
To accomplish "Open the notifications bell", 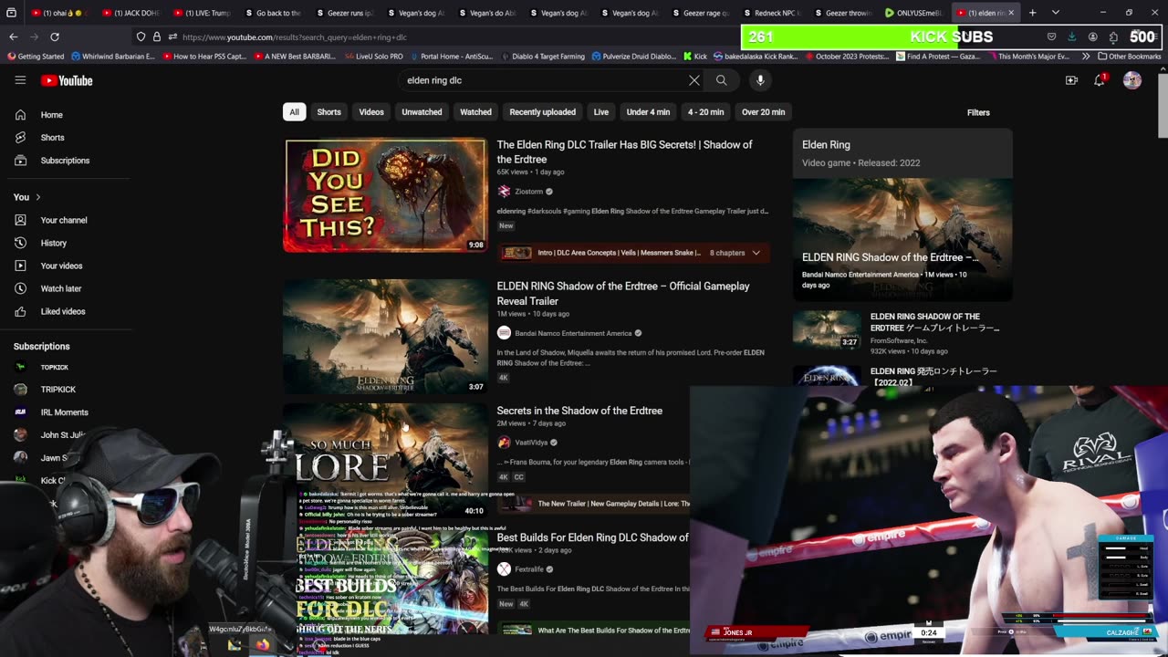I will click(x=1100, y=80).
